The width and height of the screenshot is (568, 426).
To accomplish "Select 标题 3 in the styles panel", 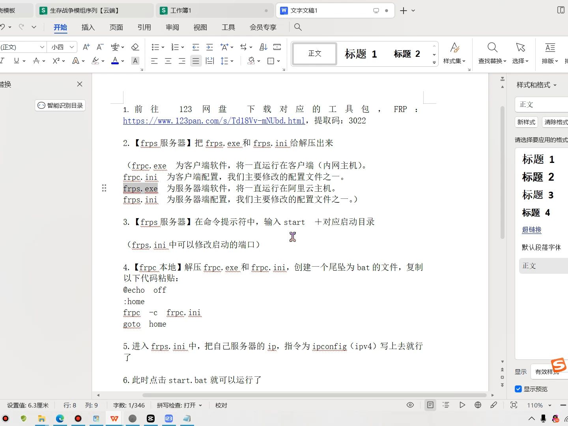I will pyautogui.click(x=538, y=195).
